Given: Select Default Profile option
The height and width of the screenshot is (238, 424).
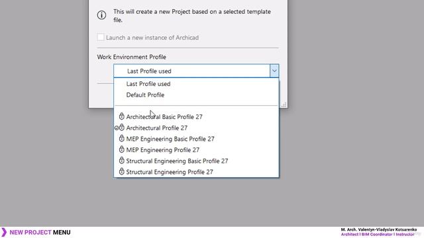Looking at the screenshot, I should pyautogui.click(x=146, y=95).
